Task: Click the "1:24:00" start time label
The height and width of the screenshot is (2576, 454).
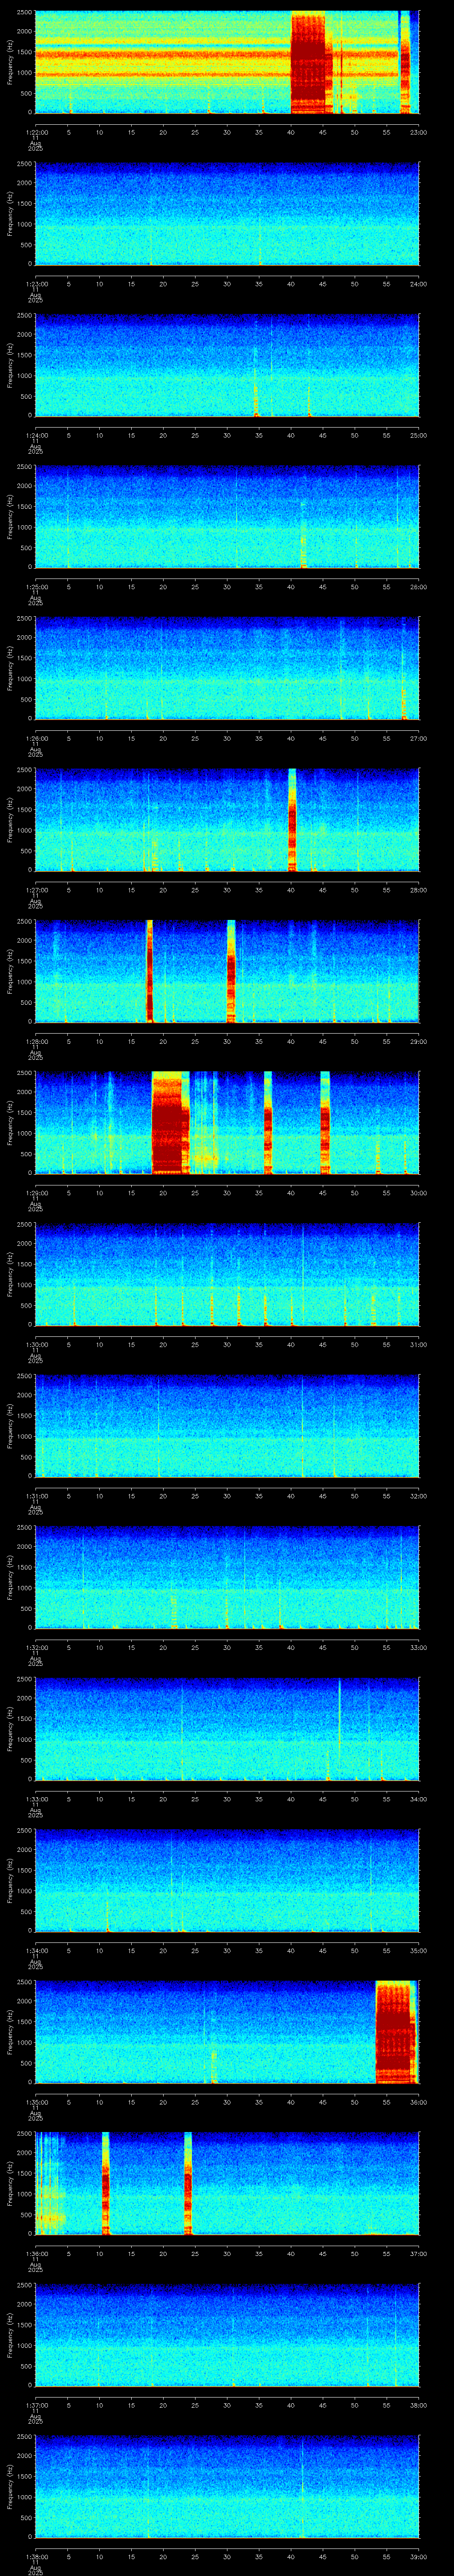Action: 36,435
